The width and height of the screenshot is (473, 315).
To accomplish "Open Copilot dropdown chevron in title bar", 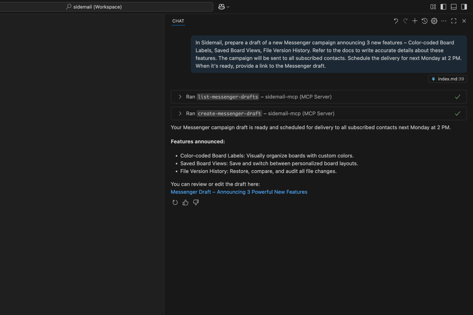I will click(x=228, y=7).
